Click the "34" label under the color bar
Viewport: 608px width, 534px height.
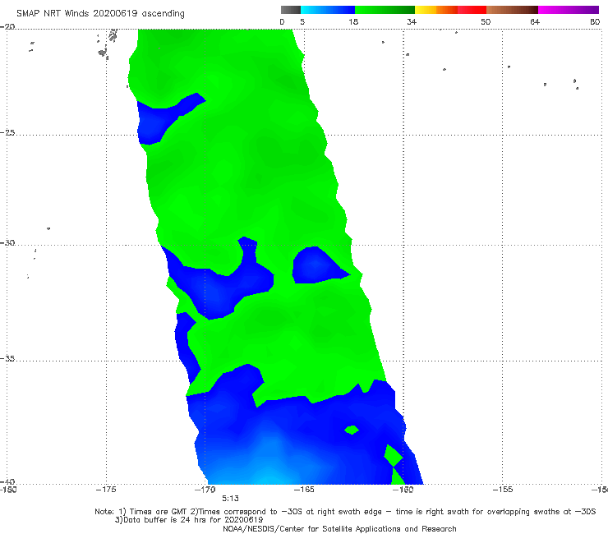tap(412, 22)
